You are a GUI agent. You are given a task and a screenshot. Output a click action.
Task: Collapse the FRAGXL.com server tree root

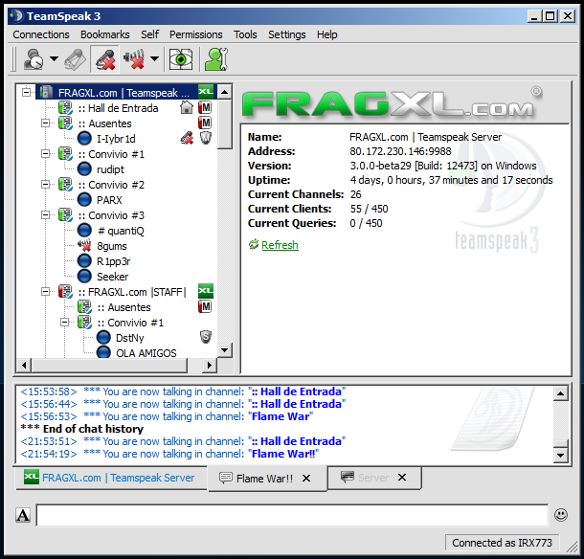(x=26, y=92)
